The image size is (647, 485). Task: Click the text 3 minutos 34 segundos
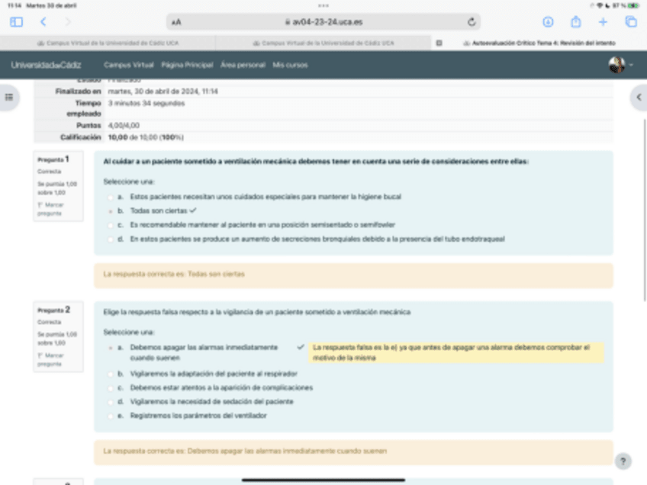coord(146,103)
